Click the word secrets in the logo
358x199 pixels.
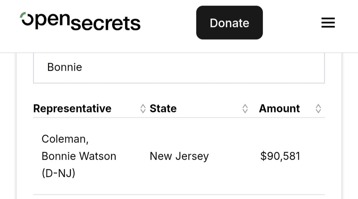106,23
